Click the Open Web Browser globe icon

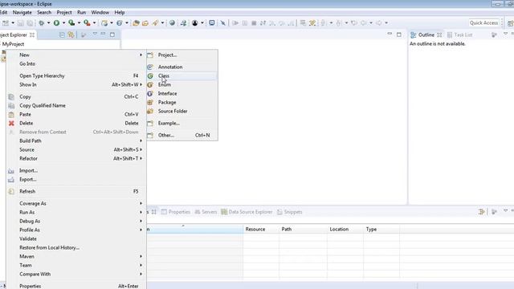172,23
